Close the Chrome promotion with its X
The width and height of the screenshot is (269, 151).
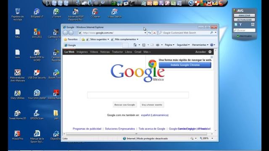point(212,57)
